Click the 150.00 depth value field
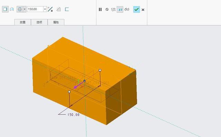The height and width of the screenshot is (137, 221). 35,9
